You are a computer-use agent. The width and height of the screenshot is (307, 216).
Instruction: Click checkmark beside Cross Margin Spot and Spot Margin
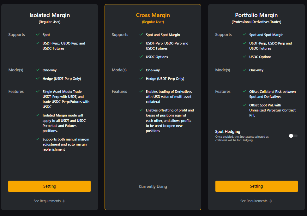(141, 34)
